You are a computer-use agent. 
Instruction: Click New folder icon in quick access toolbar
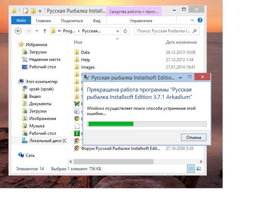coord(34,11)
